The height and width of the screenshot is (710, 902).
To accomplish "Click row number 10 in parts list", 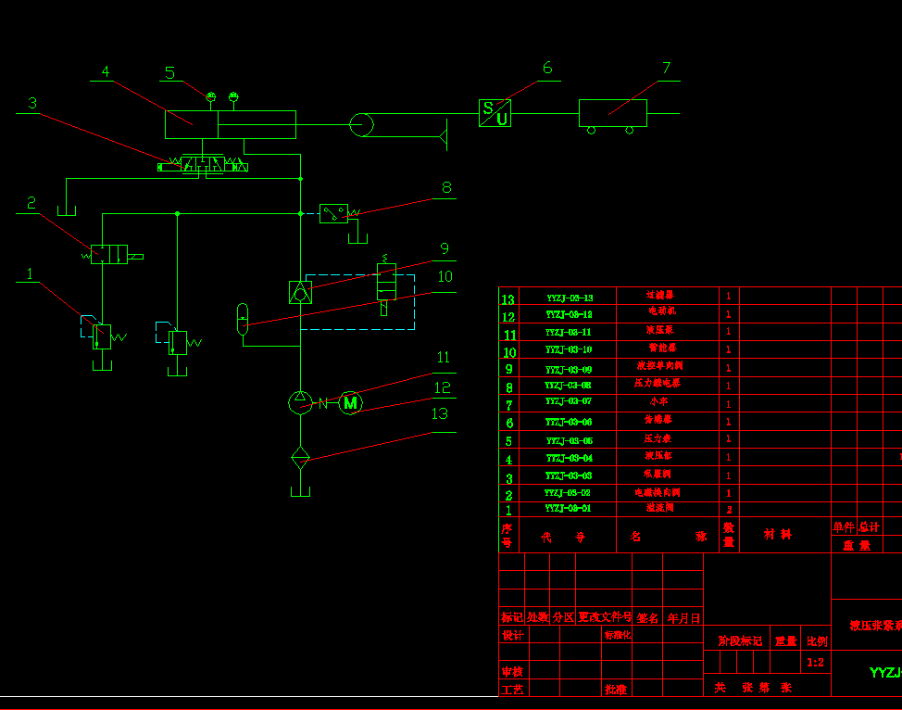I will (509, 352).
